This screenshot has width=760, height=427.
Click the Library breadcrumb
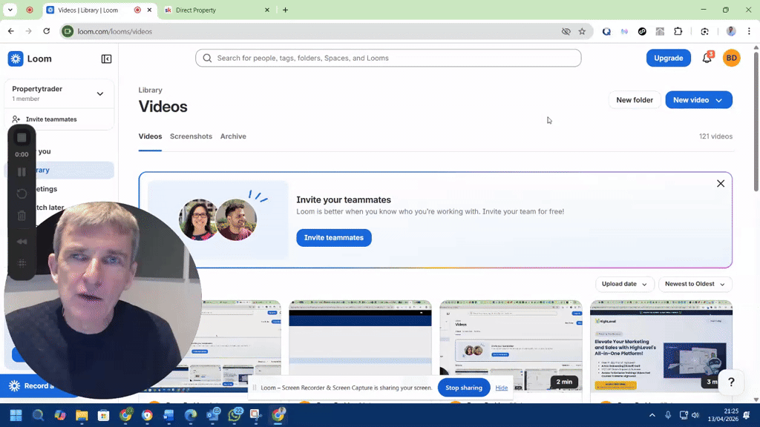(x=150, y=90)
